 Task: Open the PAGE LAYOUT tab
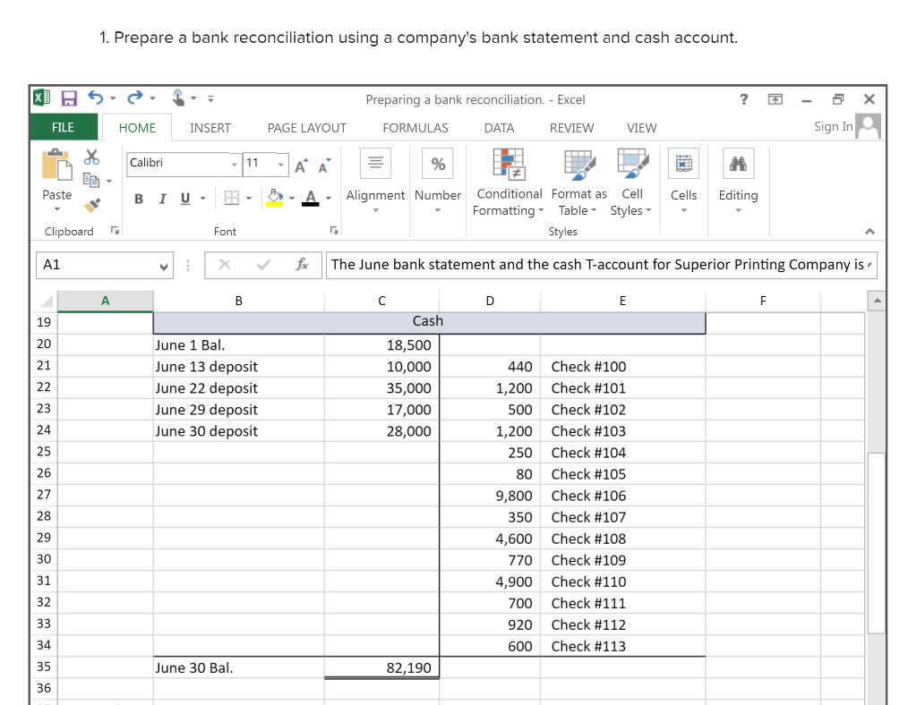point(306,128)
